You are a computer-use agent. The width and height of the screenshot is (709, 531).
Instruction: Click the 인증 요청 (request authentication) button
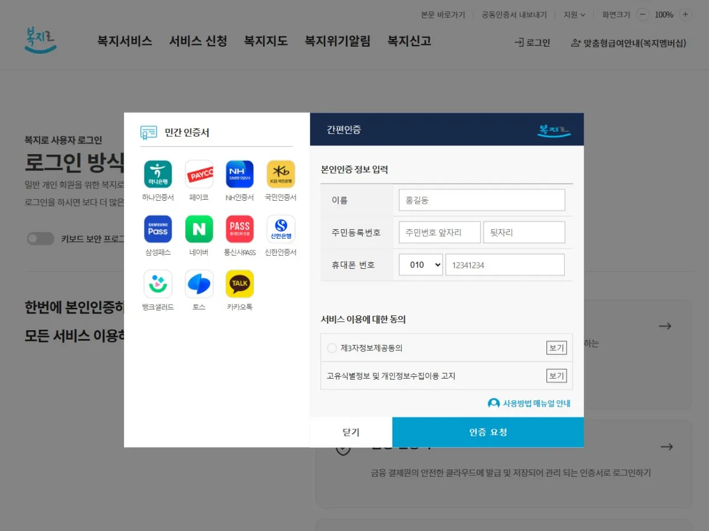(488, 432)
